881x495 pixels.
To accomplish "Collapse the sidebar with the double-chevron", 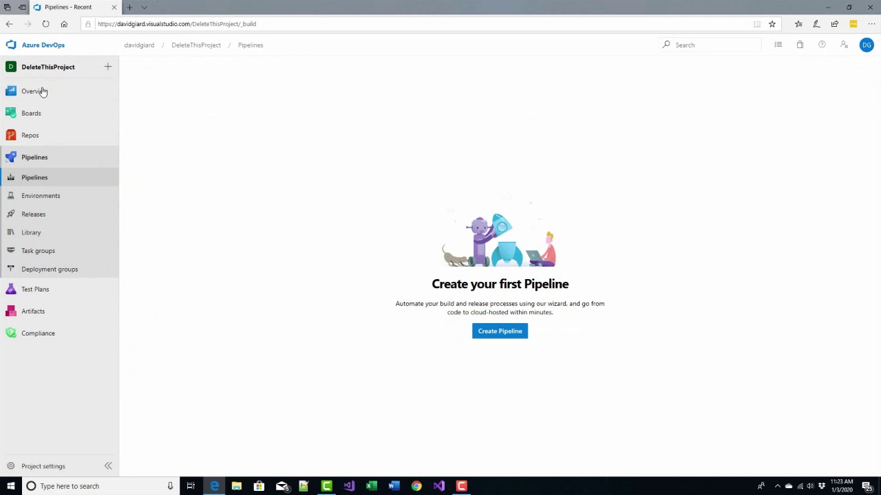I will pos(108,466).
